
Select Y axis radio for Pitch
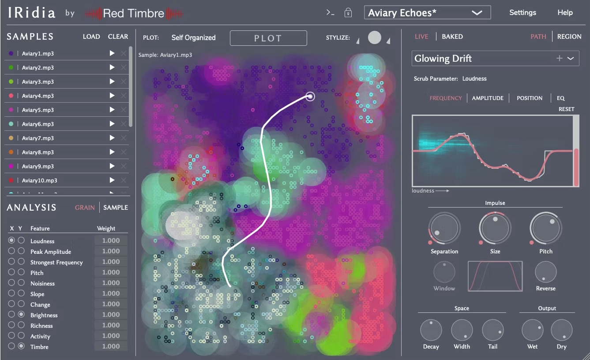click(21, 272)
